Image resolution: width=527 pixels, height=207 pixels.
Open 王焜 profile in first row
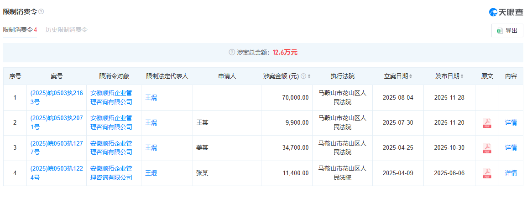[x=151, y=97]
